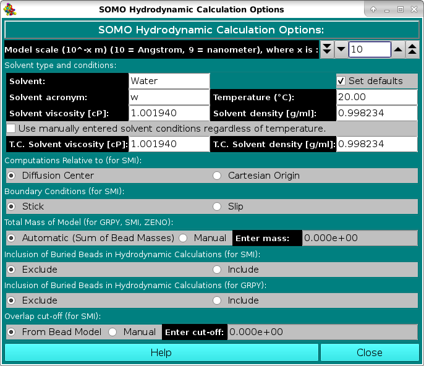
Task: Click the T.C. Solvent density field
Action: 377,144
